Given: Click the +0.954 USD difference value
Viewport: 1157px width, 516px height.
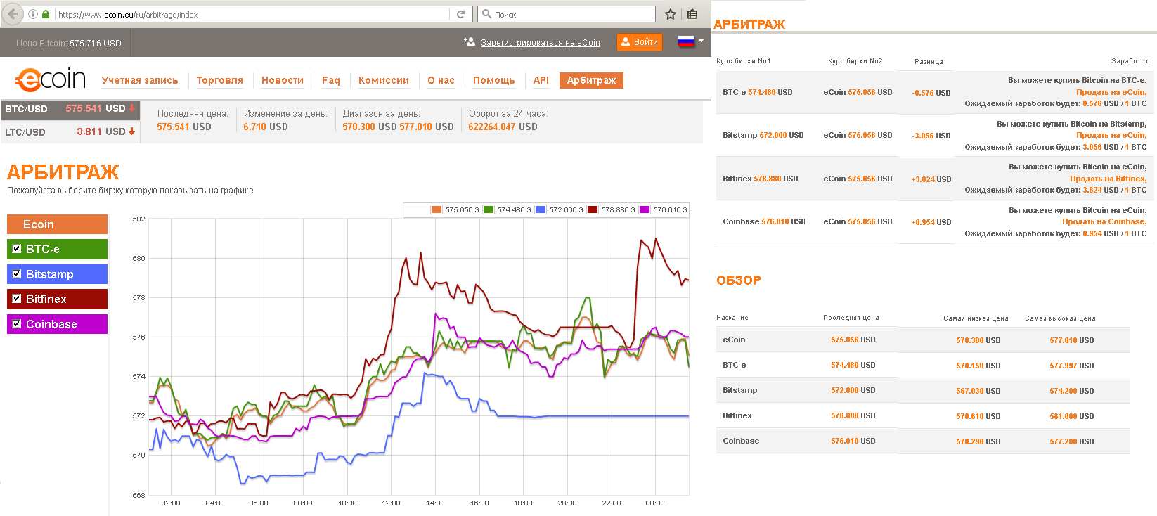Looking at the screenshot, I should (931, 222).
